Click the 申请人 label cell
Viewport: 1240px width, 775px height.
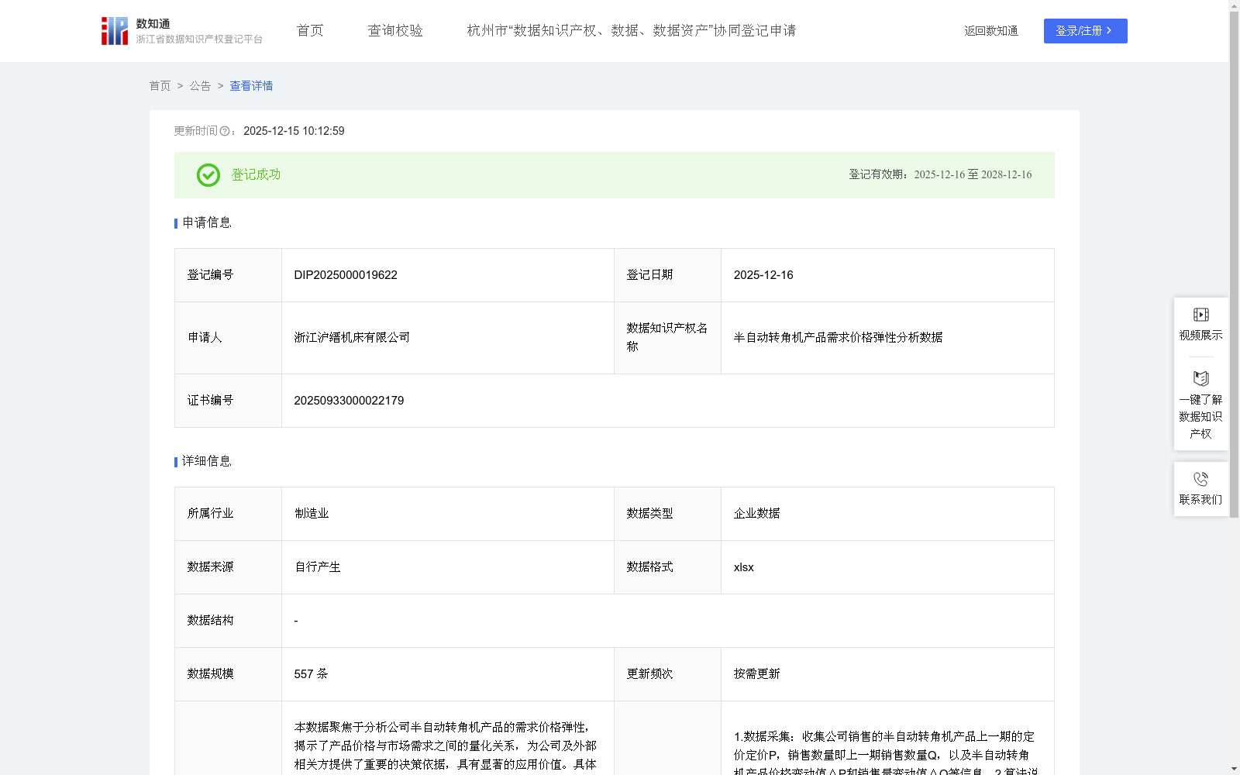[228, 337]
